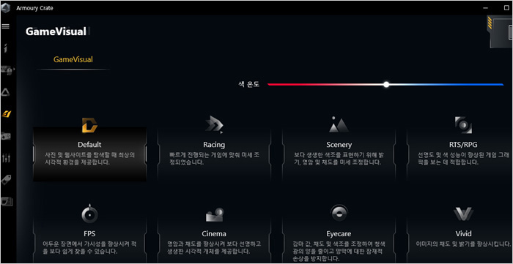Open the devices keyboard sidebar icon
The height and width of the screenshot is (264, 513).
7,70
